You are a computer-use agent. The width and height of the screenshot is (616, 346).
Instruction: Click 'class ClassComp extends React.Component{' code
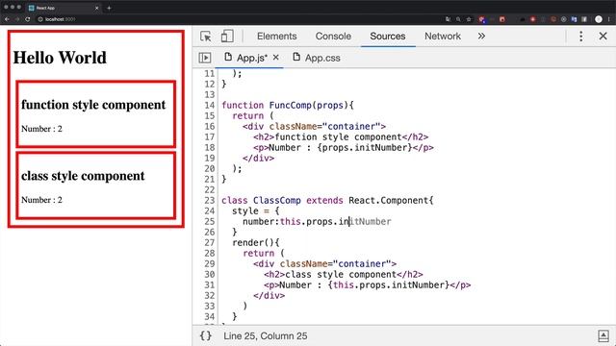[x=327, y=201]
